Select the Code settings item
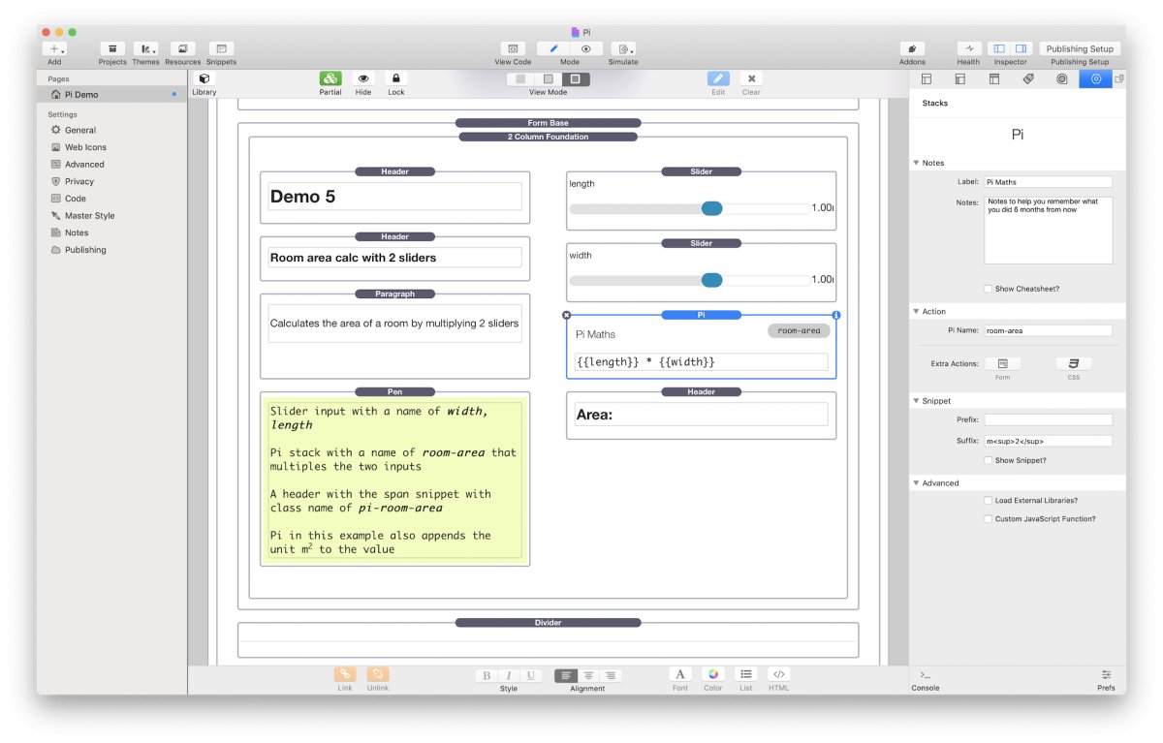 click(76, 199)
